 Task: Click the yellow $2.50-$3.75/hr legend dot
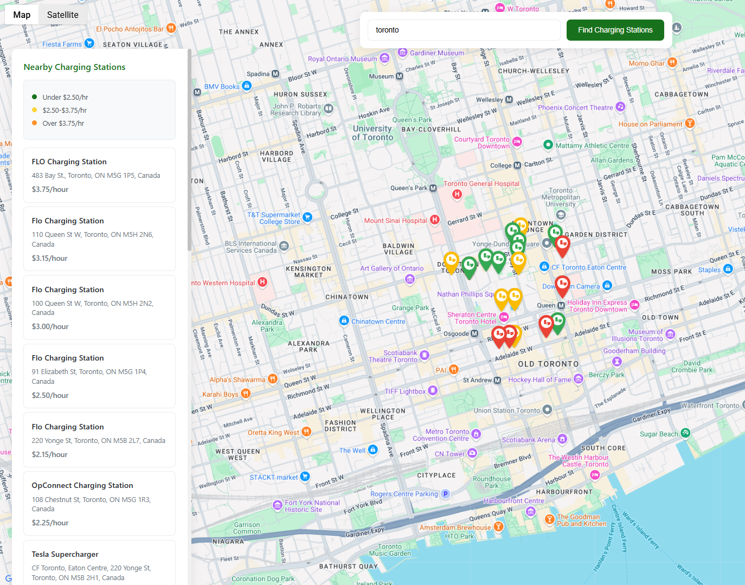pyautogui.click(x=35, y=110)
